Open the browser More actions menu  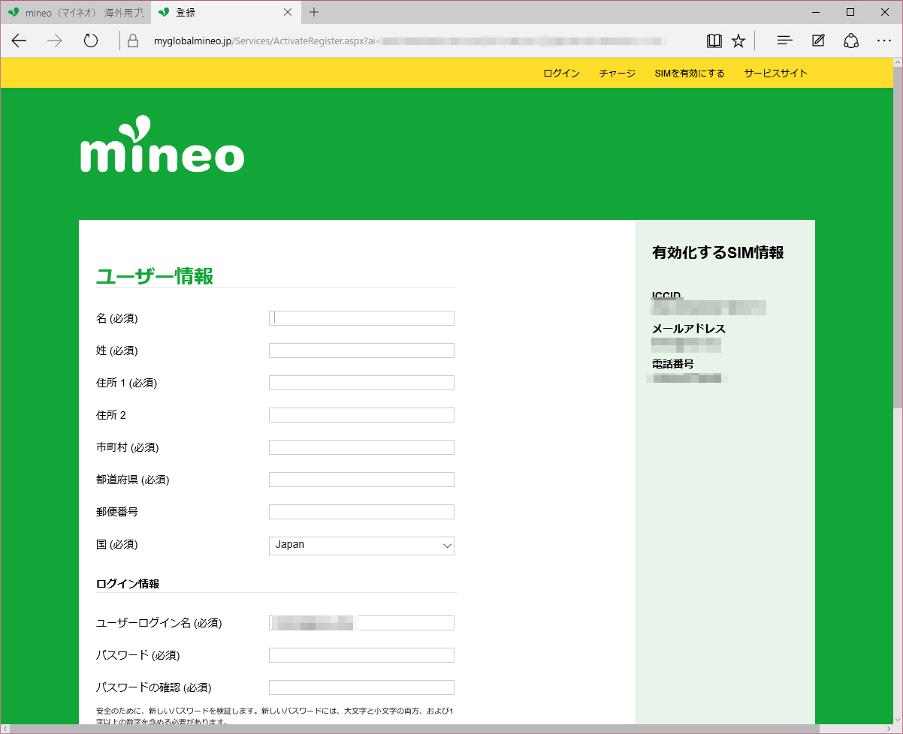coord(884,41)
